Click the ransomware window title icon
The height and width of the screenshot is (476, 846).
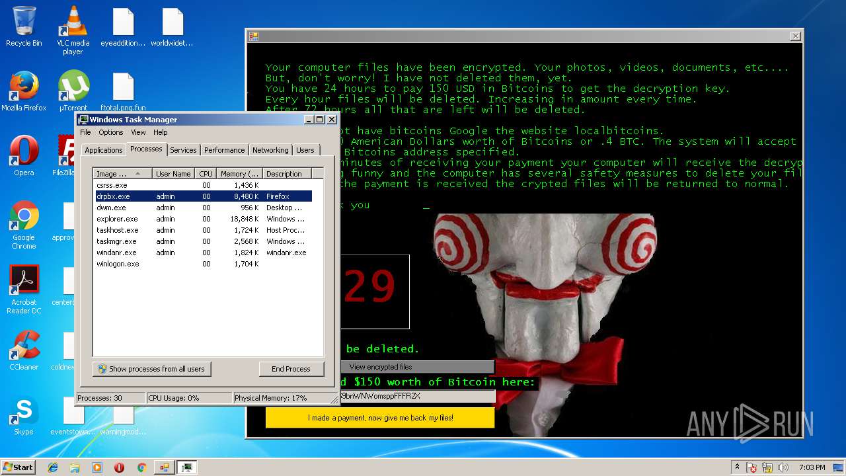(253, 36)
